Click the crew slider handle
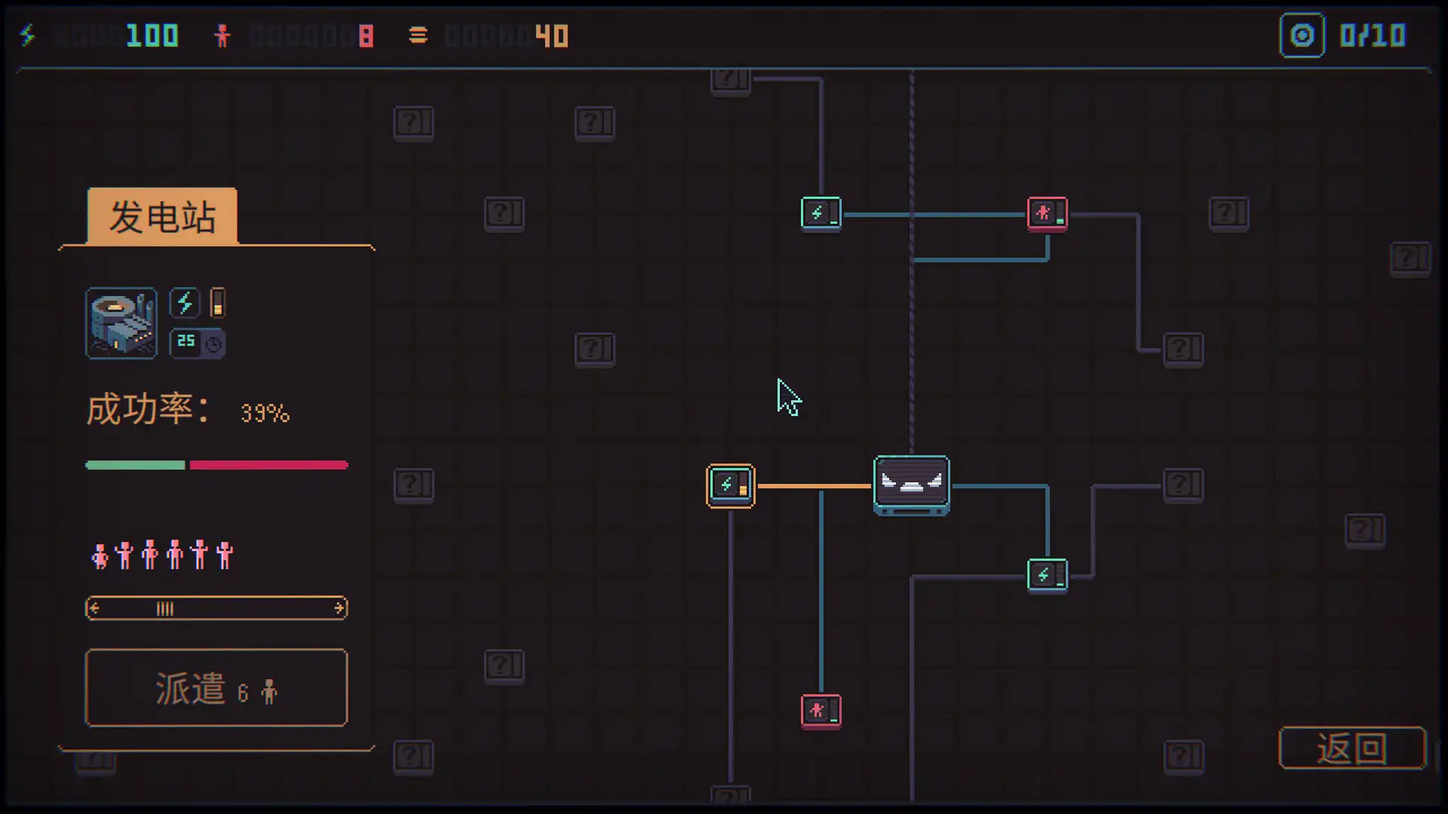 [x=164, y=608]
